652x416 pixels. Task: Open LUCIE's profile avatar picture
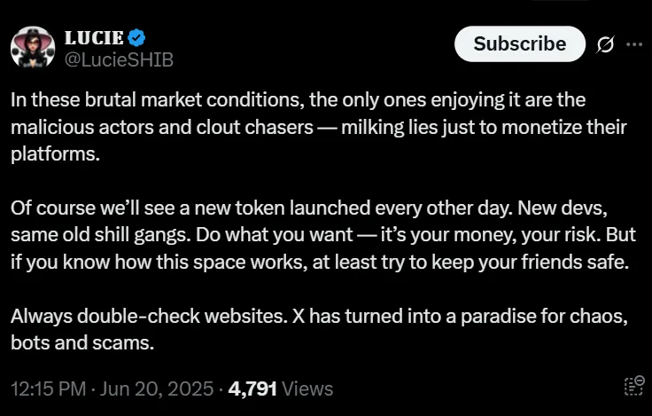33,47
